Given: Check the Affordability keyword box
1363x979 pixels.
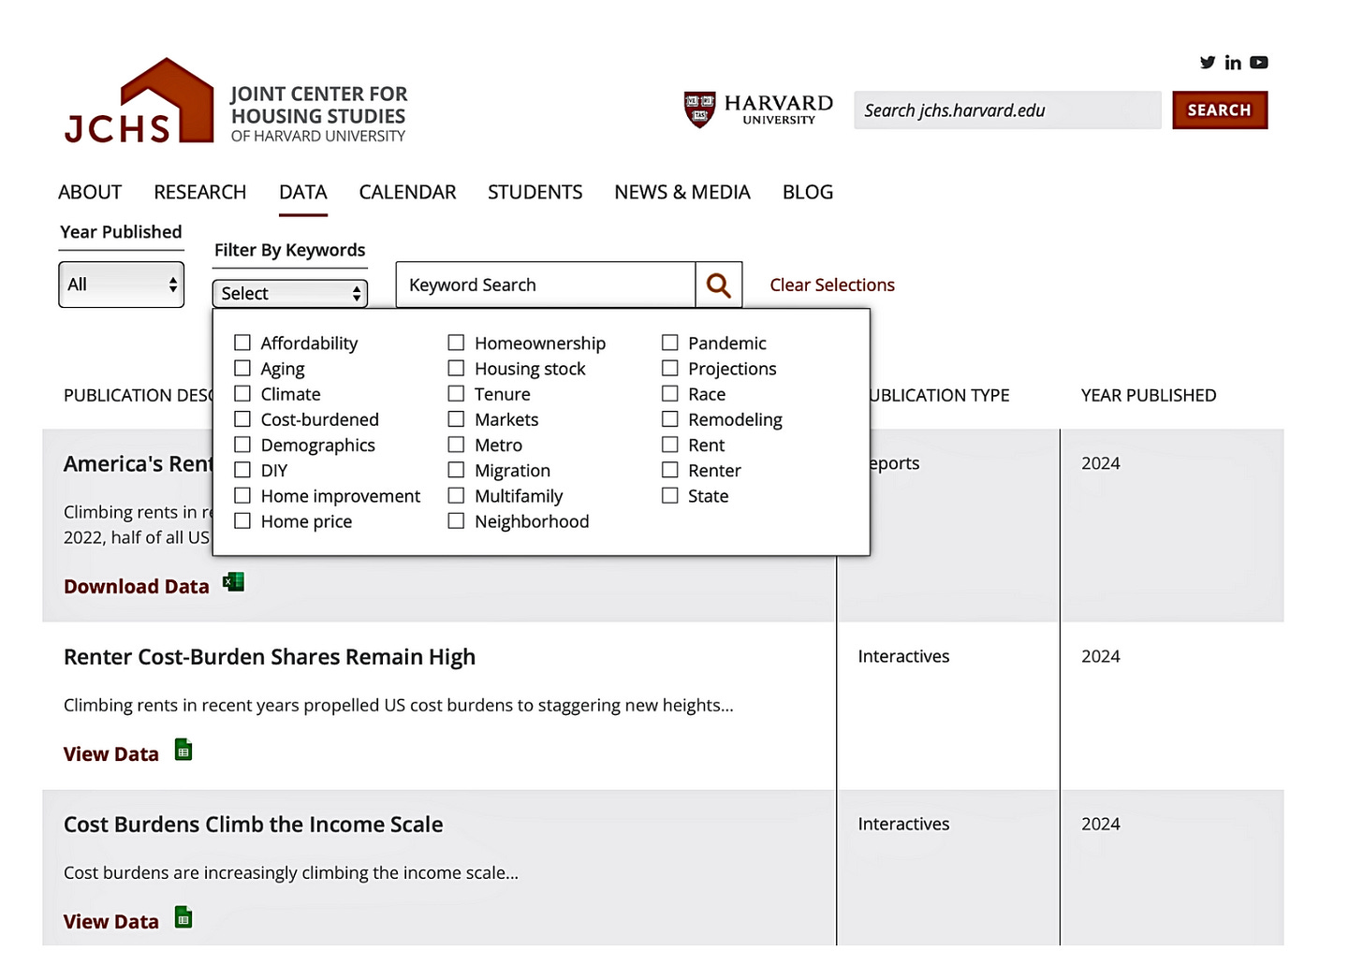Looking at the screenshot, I should [242, 343].
